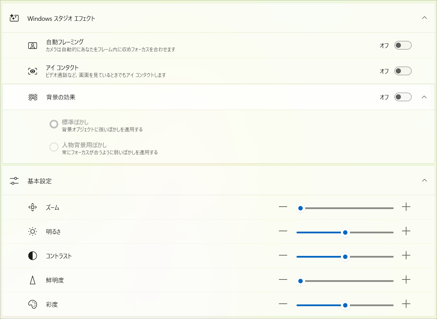The image size is (437, 319).
Task: Increase ズーム with the plus button
Action: click(x=406, y=207)
